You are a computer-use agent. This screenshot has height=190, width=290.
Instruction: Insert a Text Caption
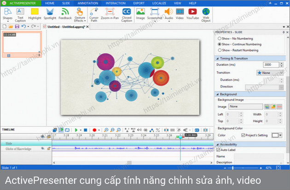click(20, 15)
